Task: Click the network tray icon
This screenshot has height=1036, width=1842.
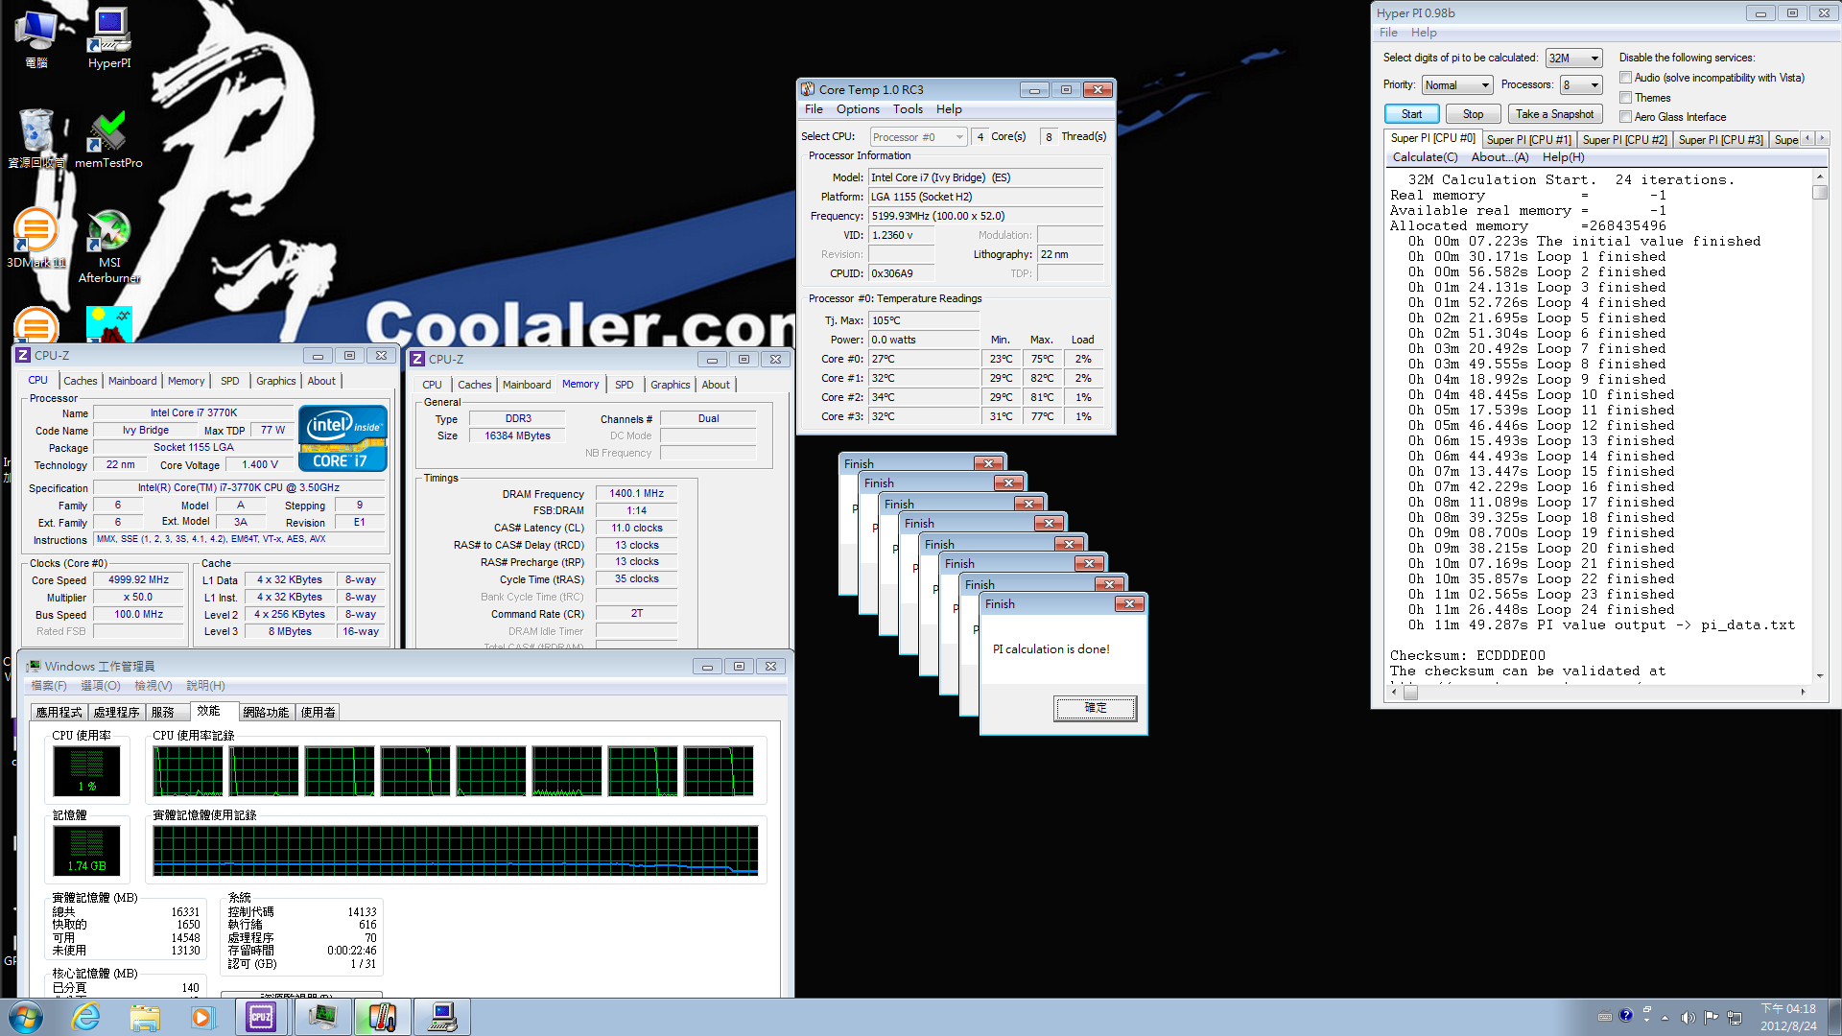Action: pos(1735,1017)
